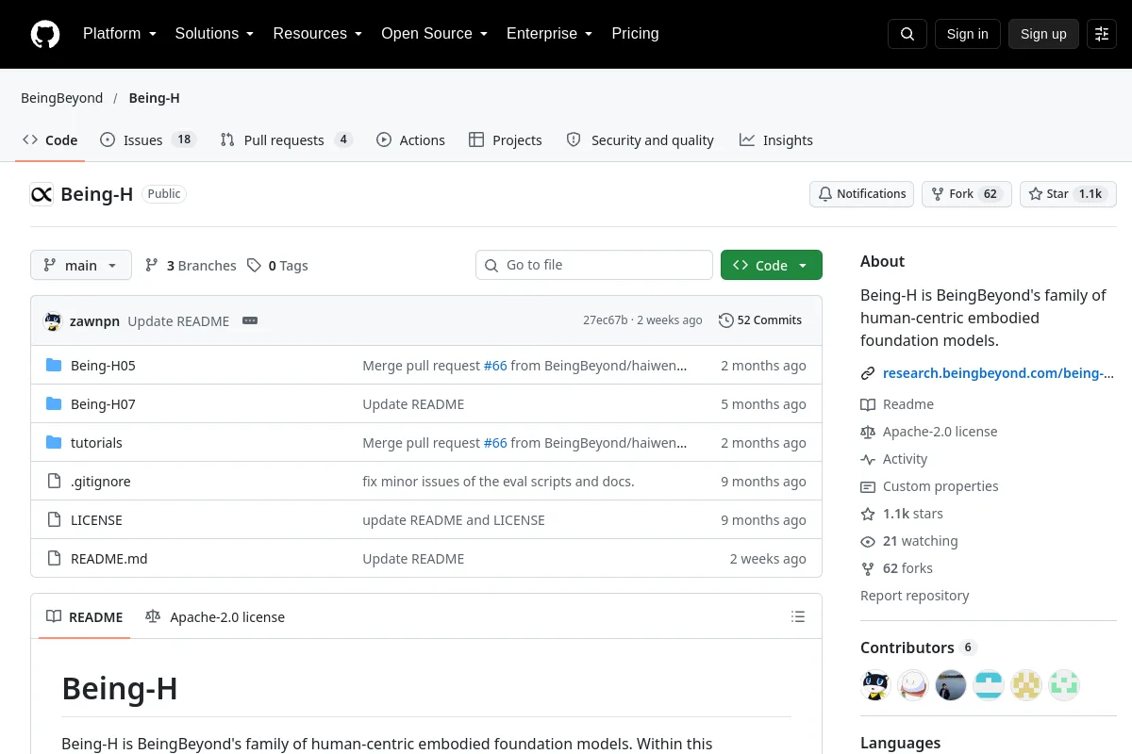Click the Sign up button

(x=1043, y=34)
